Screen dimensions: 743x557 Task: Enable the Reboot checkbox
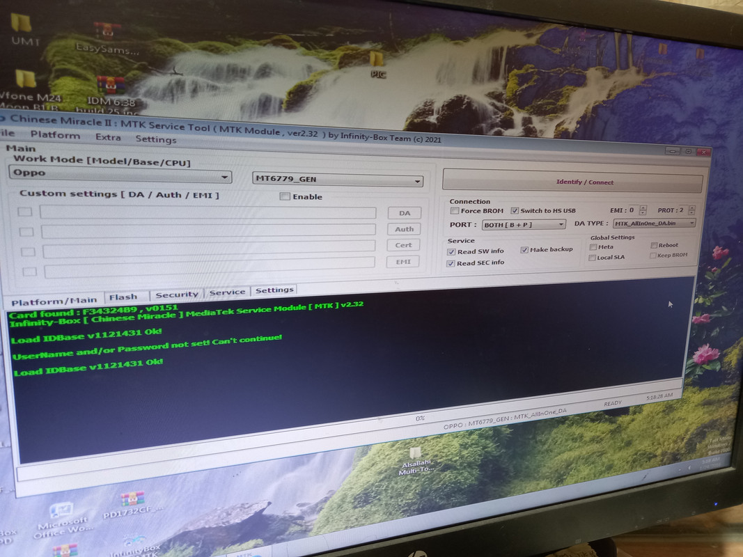click(653, 245)
